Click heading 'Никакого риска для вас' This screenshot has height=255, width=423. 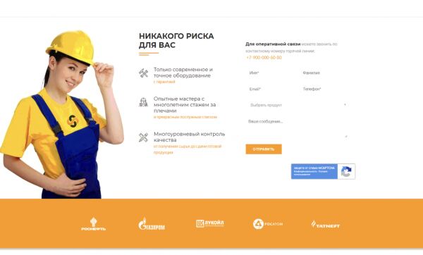176,40
